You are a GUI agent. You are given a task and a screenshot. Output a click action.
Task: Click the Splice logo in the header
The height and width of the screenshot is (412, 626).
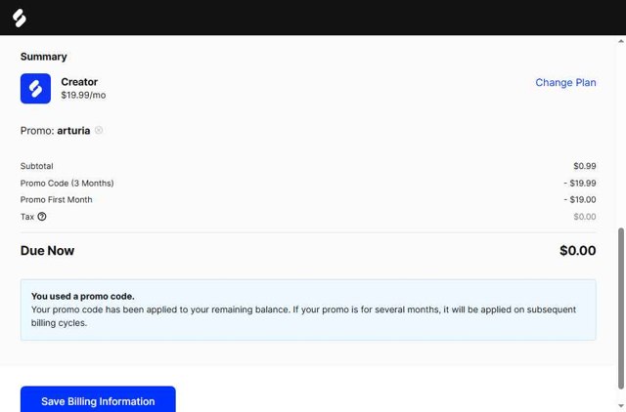[20, 18]
